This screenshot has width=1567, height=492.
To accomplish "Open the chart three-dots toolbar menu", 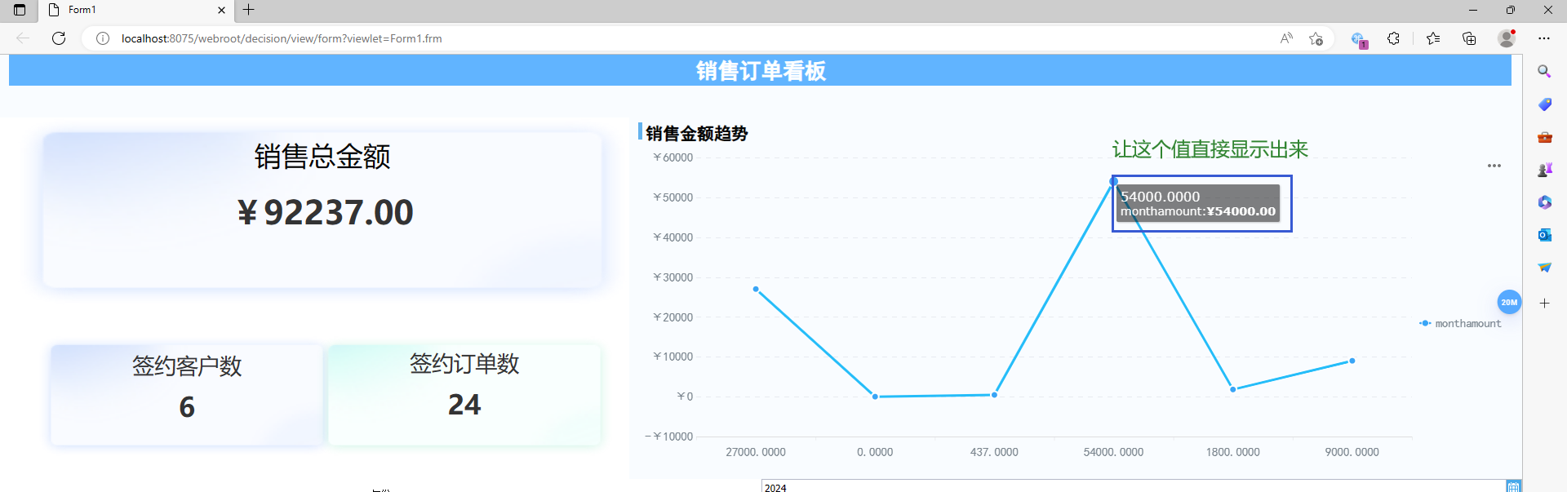I will (1494, 166).
